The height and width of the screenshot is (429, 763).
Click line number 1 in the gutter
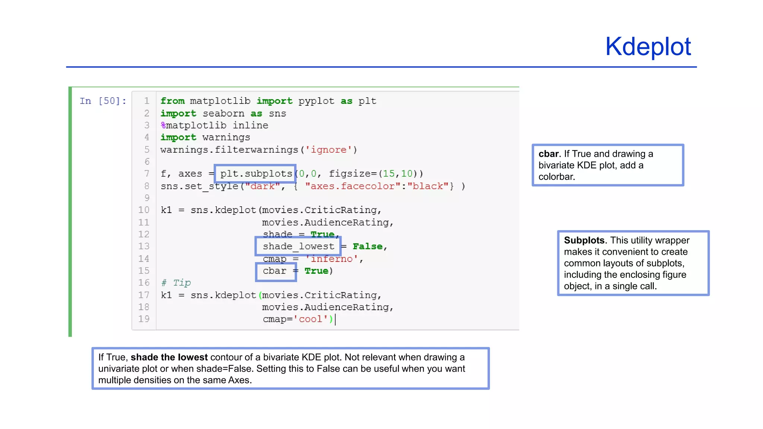click(147, 101)
